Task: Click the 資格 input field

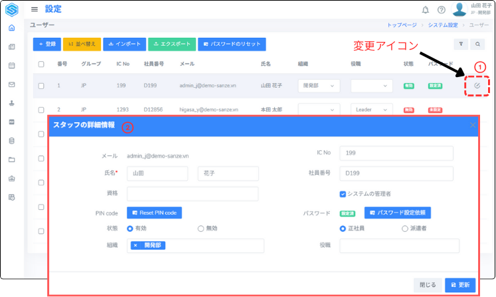Action: (193, 193)
